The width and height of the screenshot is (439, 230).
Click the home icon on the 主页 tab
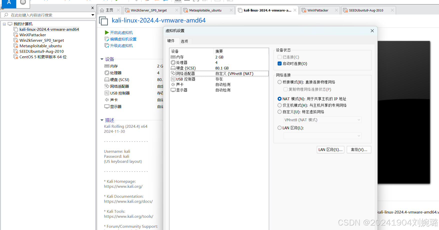[x=102, y=10]
